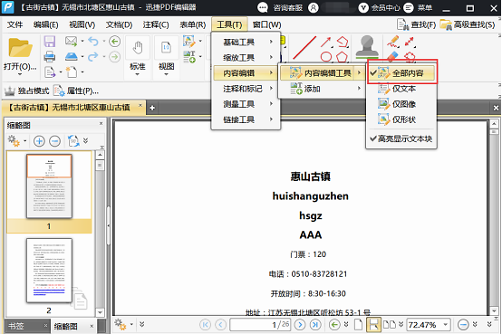
Task: Expand the Link Tools submenu
Action: (246, 119)
